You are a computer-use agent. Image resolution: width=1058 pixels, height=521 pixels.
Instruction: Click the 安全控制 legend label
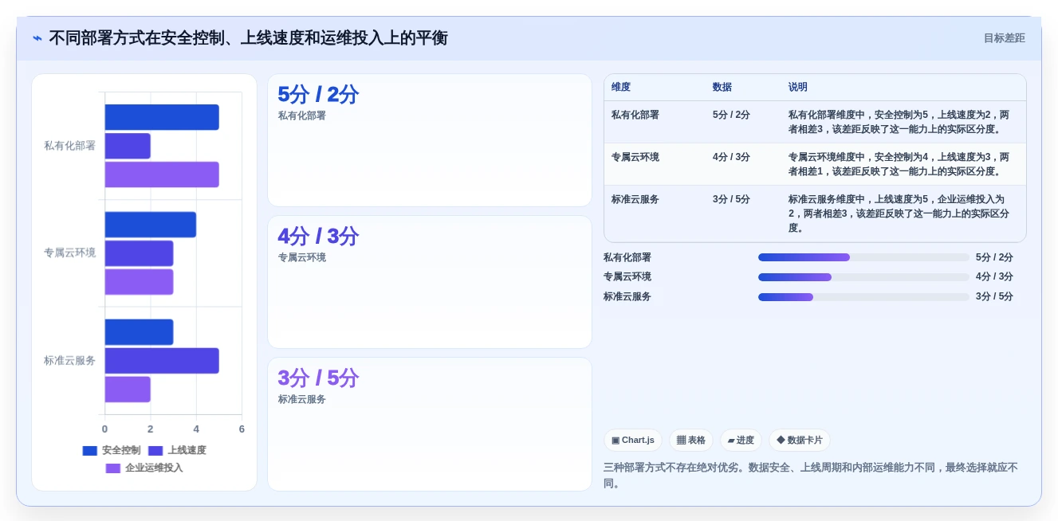[121, 451]
